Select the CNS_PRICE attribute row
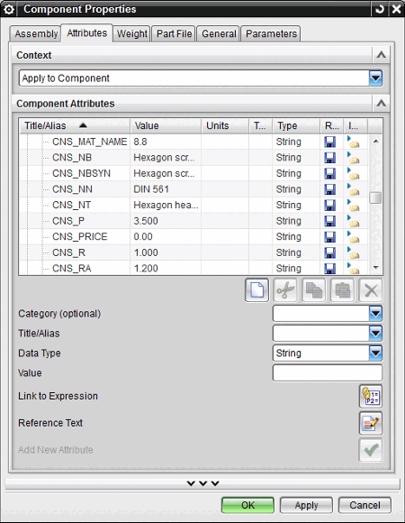Image resolution: width=405 pixels, height=523 pixels. [x=193, y=237]
